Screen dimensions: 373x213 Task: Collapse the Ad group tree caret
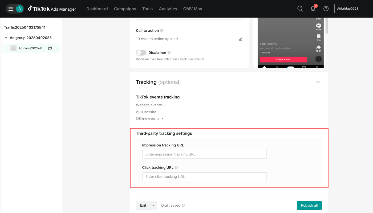6,38
